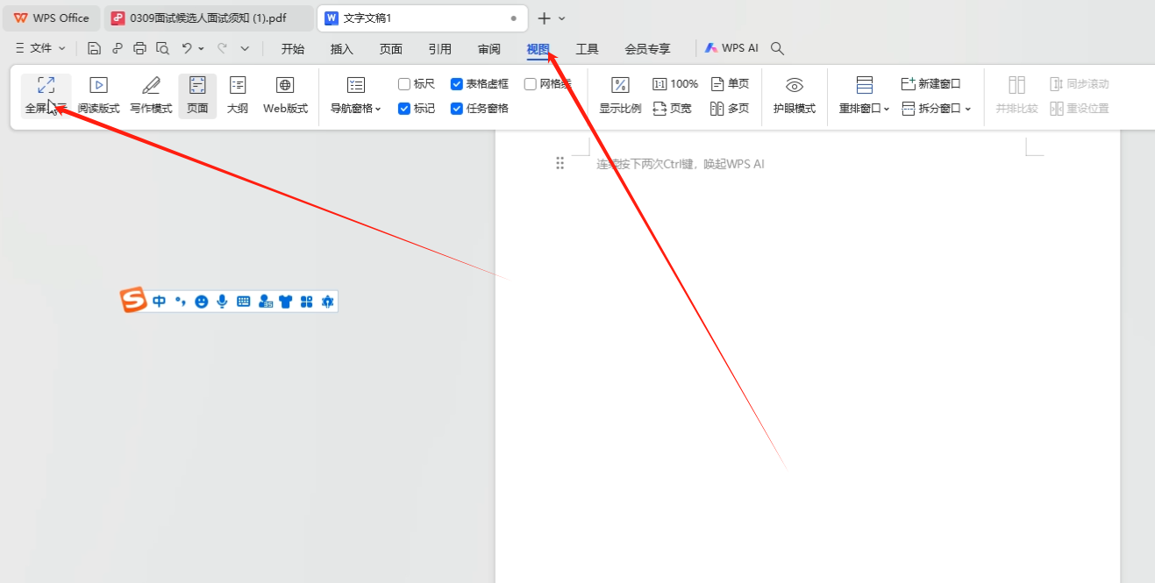Select 阅读版式 reading layout view
1155x583 pixels.
(97, 95)
